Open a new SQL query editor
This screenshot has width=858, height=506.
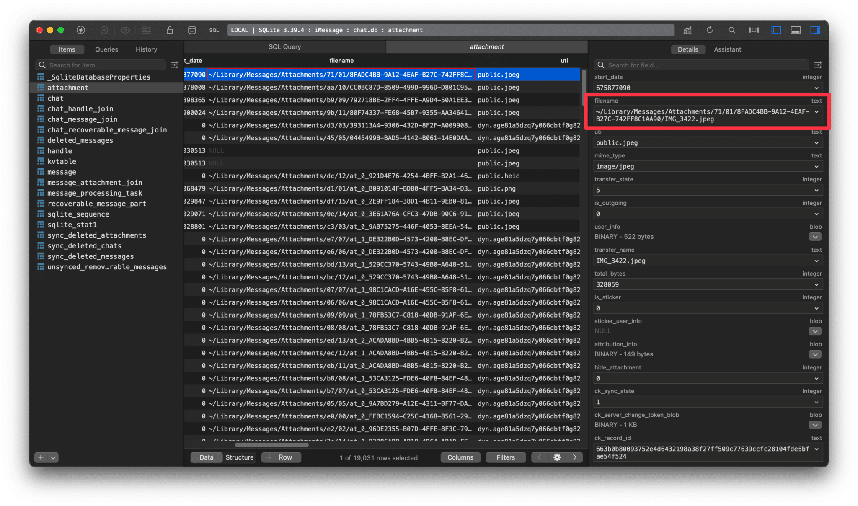coord(214,30)
